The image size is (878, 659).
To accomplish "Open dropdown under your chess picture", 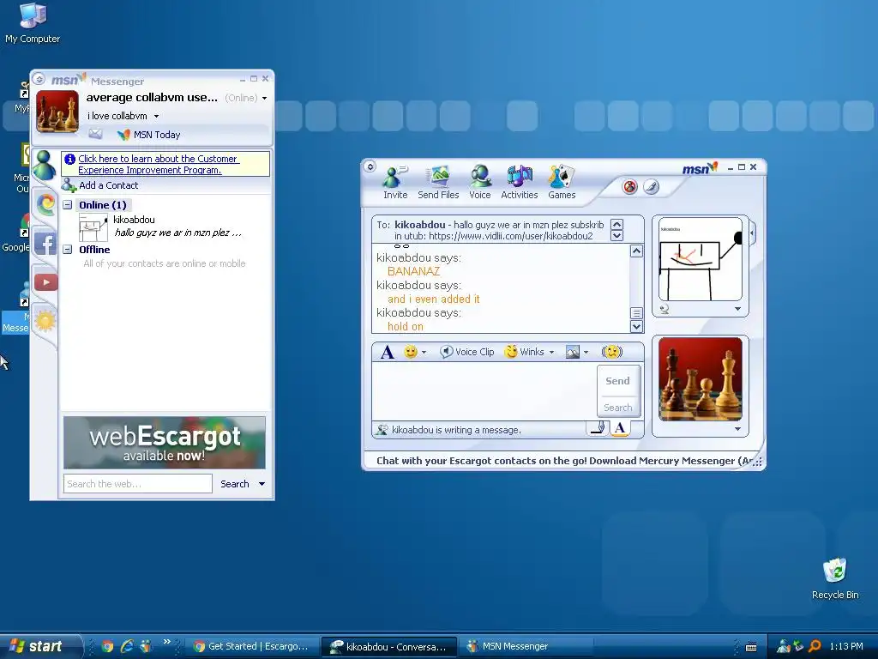I will tap(737, 429).
